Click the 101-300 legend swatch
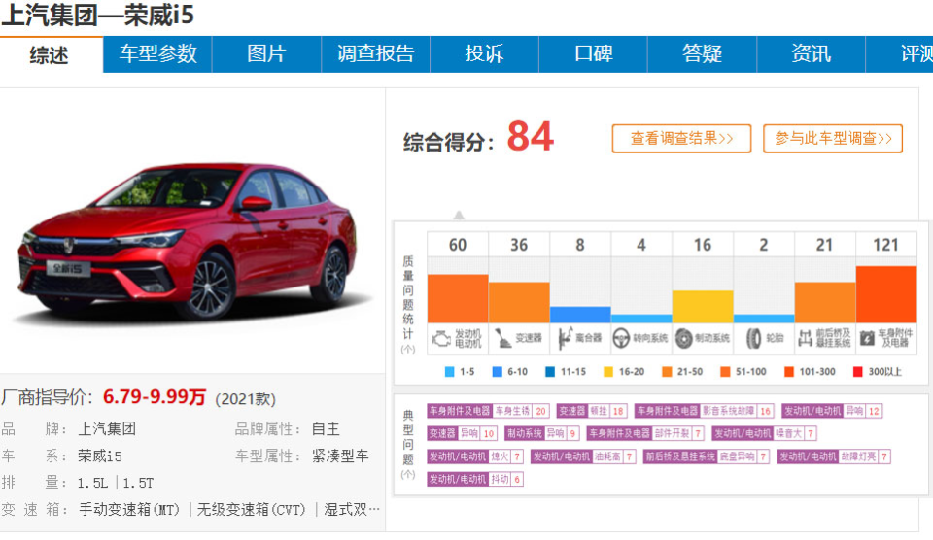933x540 pixels. tap(789, 372)
